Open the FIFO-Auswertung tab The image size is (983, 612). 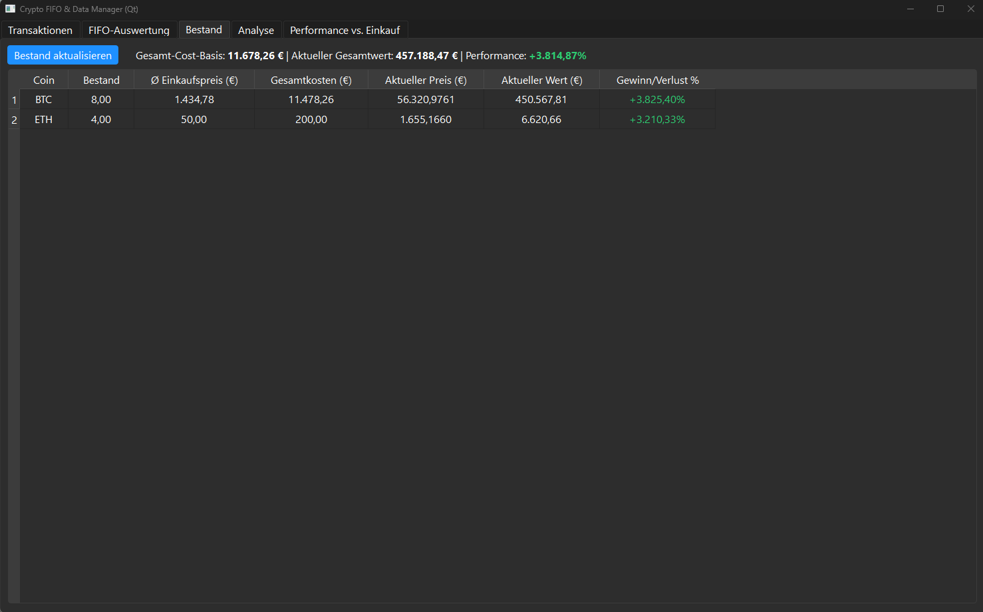(x=129, y=30)
